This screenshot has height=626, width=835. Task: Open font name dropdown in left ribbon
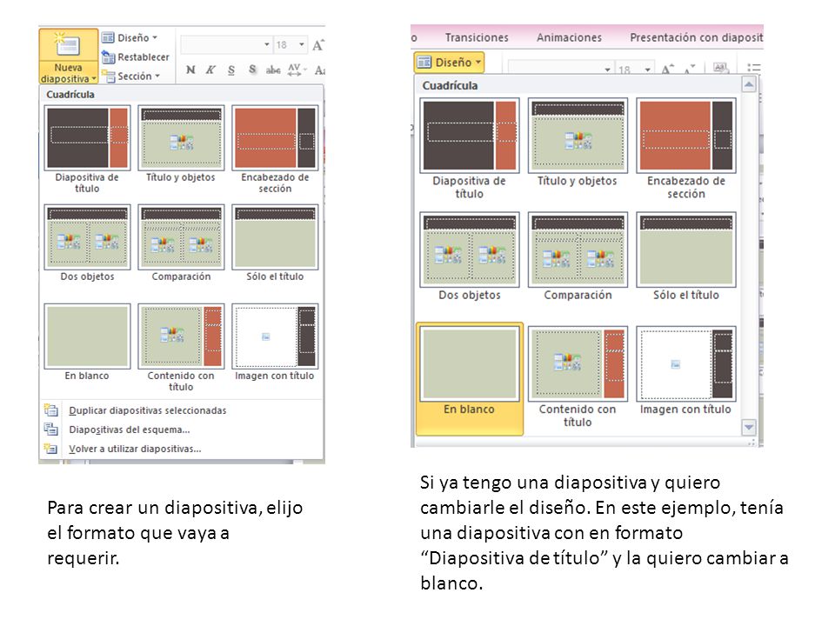pos(267,44)
